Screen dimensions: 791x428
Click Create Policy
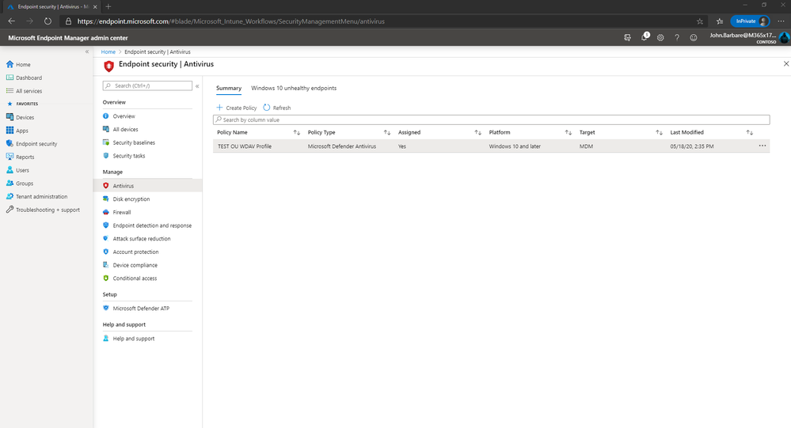tap(237, 108)
